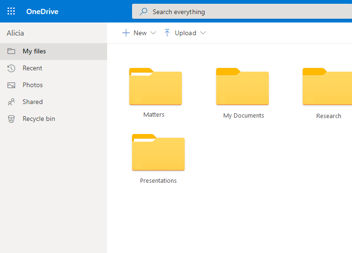Open Shared in sidebar
The width and height of the screenshot is (352, 253).
(54, 102)
